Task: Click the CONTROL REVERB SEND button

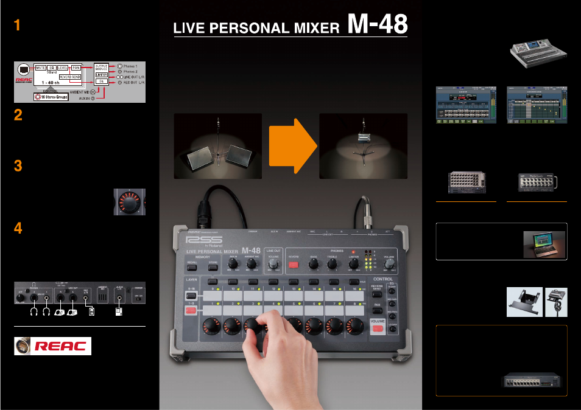Action: [x=377, y=294]
